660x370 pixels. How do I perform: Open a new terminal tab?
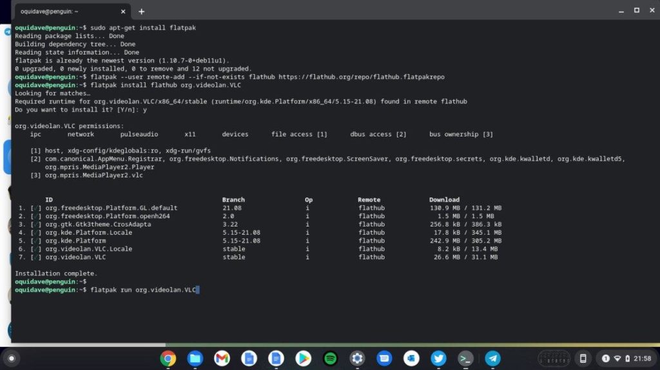point(141,12)
